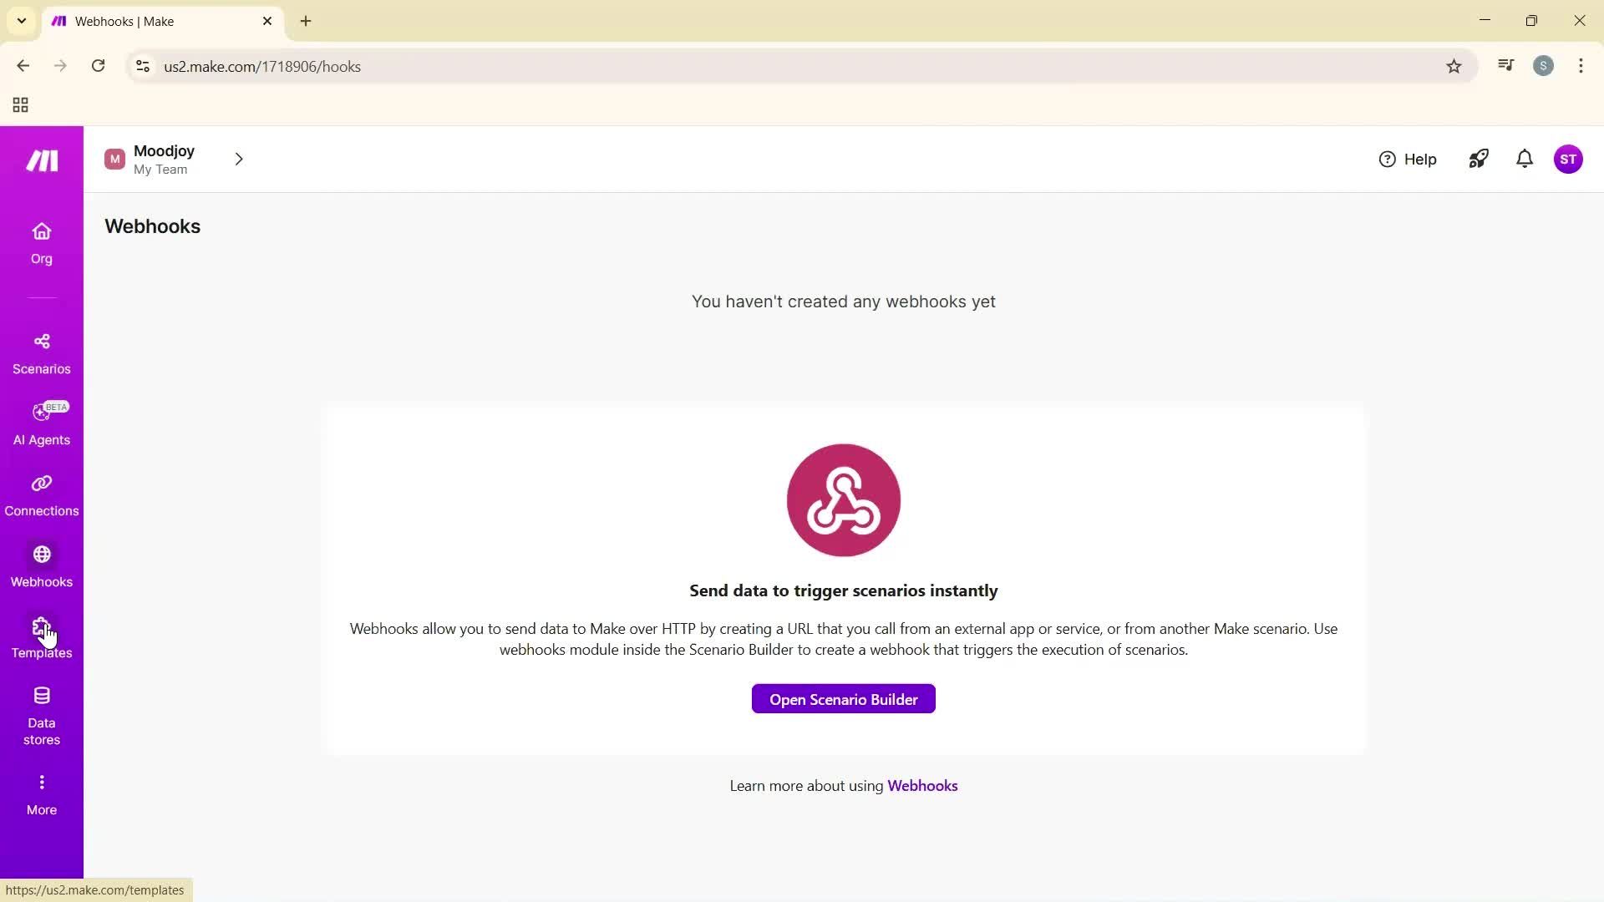
Task: Click the Make logo
Action: (x=41, y=160)
